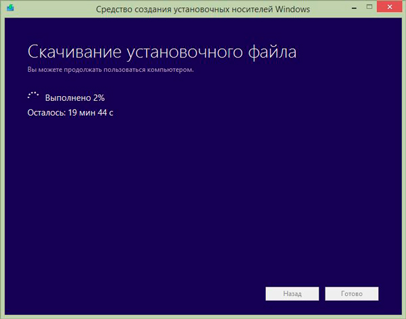The height and width of the screenshot is (319, 406).
Task: Close the media creation tool window
Action: click(390, 7)
